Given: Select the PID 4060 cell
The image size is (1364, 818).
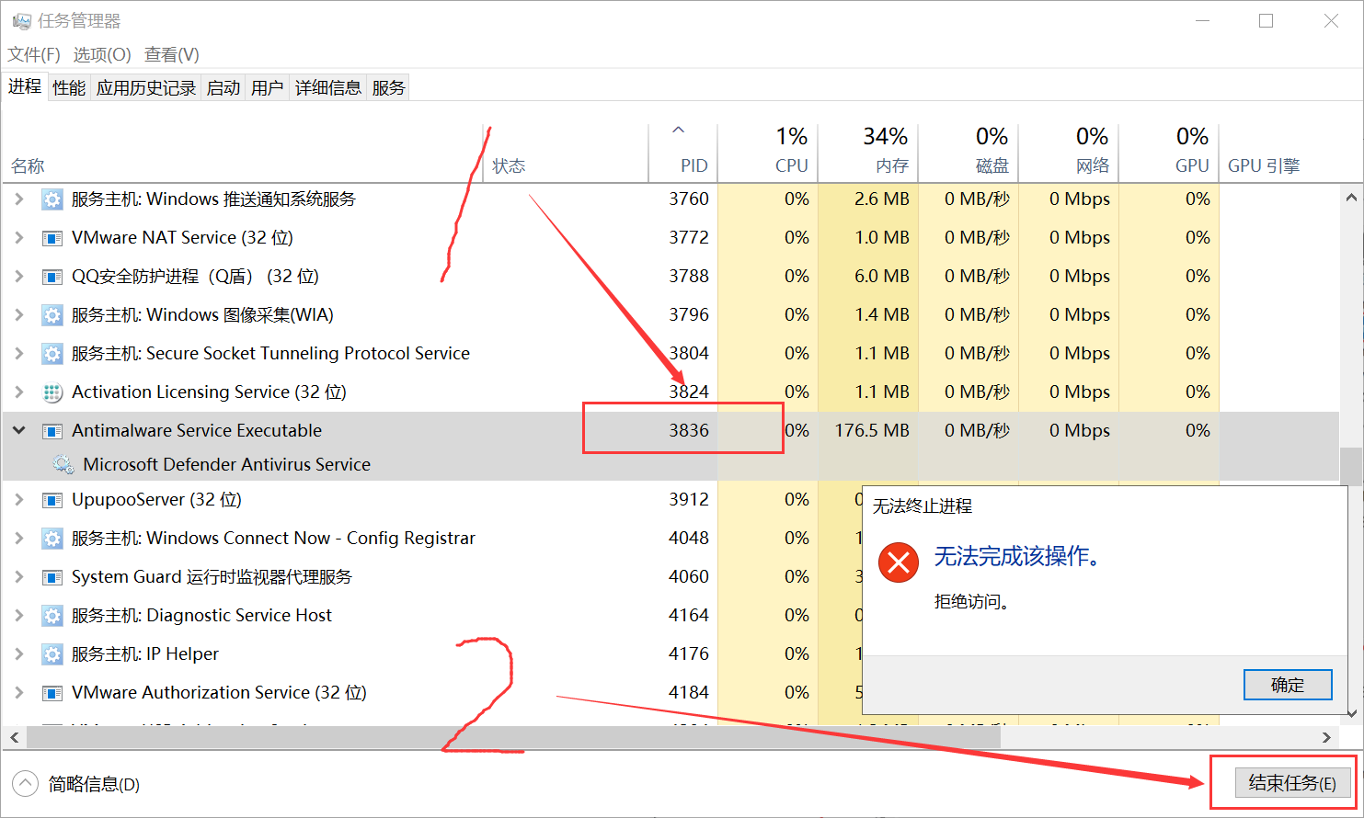Looking at the screenshot, I should pyautogui.click(x=689, y=577).
